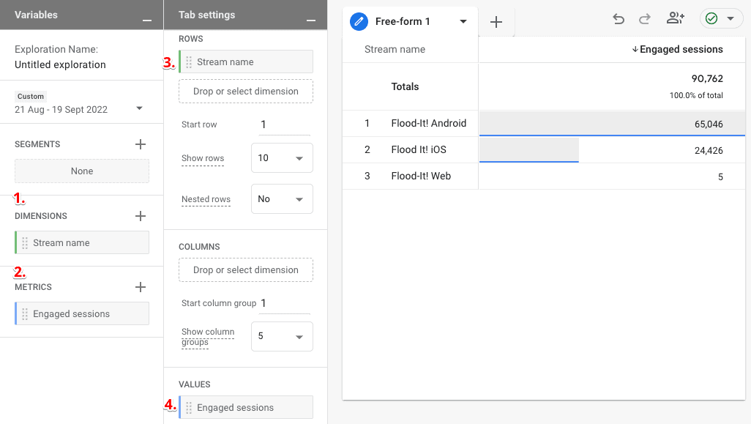This screenshot has width=751, height=424.
Task: Click the Redo icon in the toolbar
Action: tap(646, 19)
